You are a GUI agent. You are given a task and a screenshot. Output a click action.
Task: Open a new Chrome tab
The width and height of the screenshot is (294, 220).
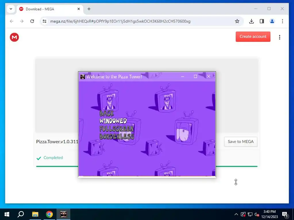point(89,9)
